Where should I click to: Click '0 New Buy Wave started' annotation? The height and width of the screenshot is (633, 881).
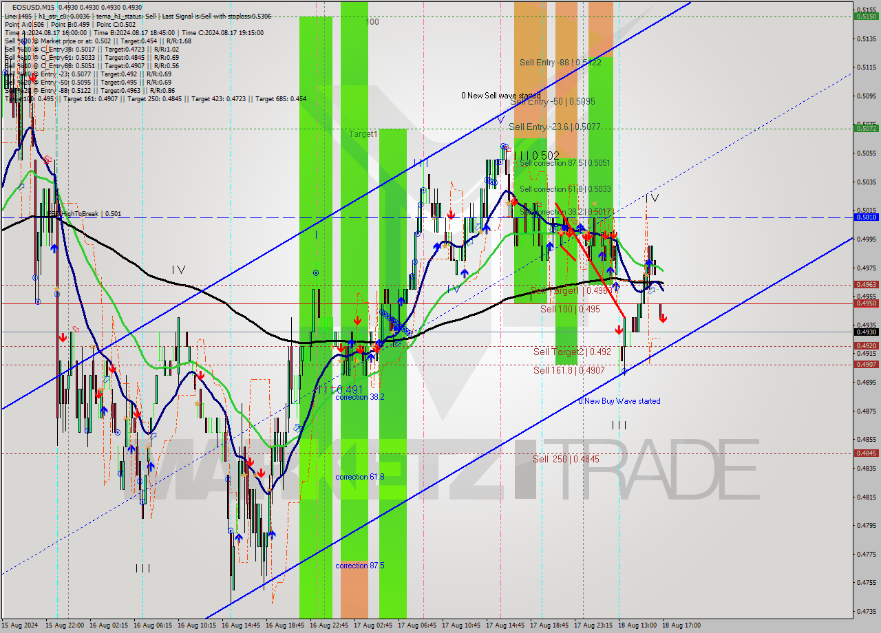coord(619,401)
